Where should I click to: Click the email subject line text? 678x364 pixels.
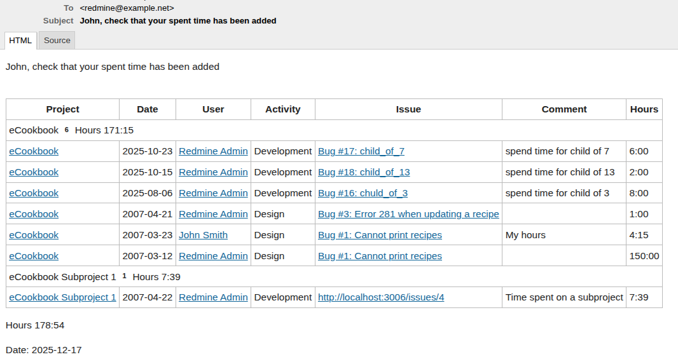coord(177,21)
